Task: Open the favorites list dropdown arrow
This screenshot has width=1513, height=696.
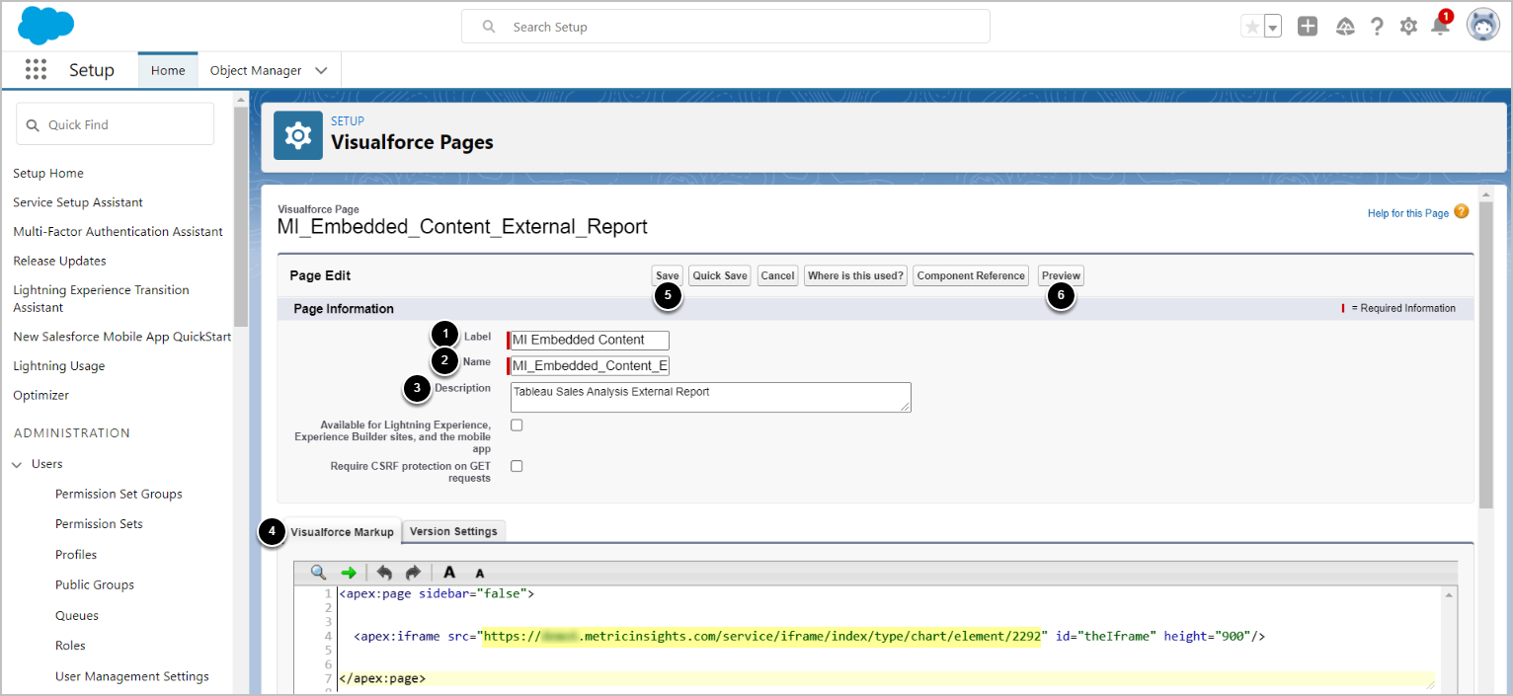Action: coord(1273,28)
